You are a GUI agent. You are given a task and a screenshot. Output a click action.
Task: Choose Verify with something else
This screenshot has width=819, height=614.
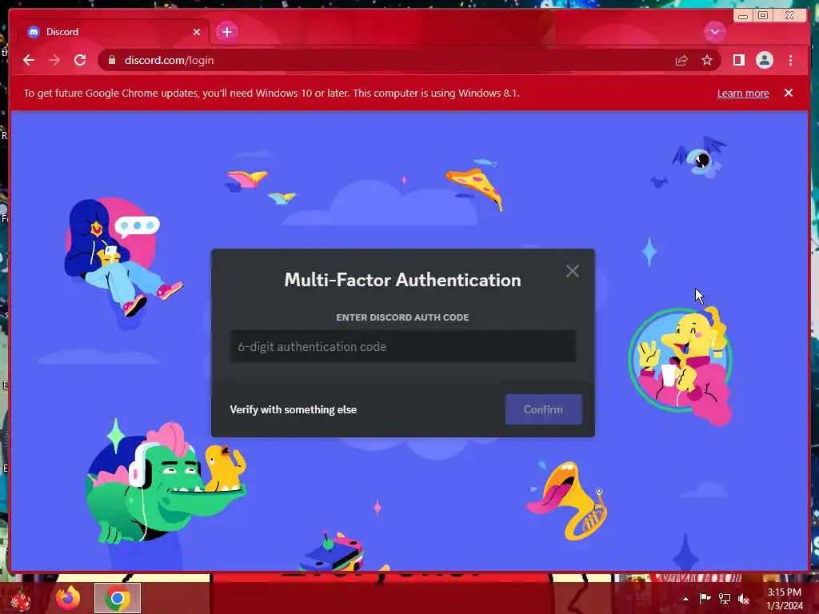tap(293, 410)
